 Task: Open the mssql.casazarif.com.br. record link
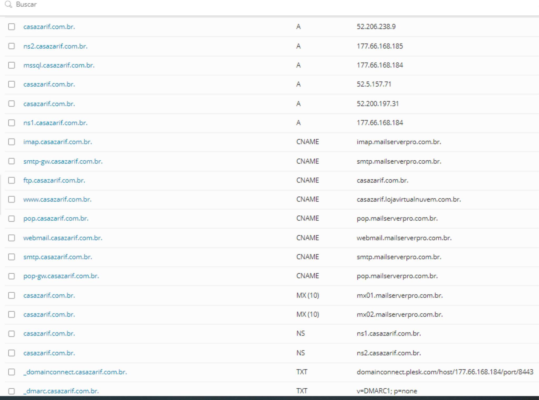[x=59, y=65]
